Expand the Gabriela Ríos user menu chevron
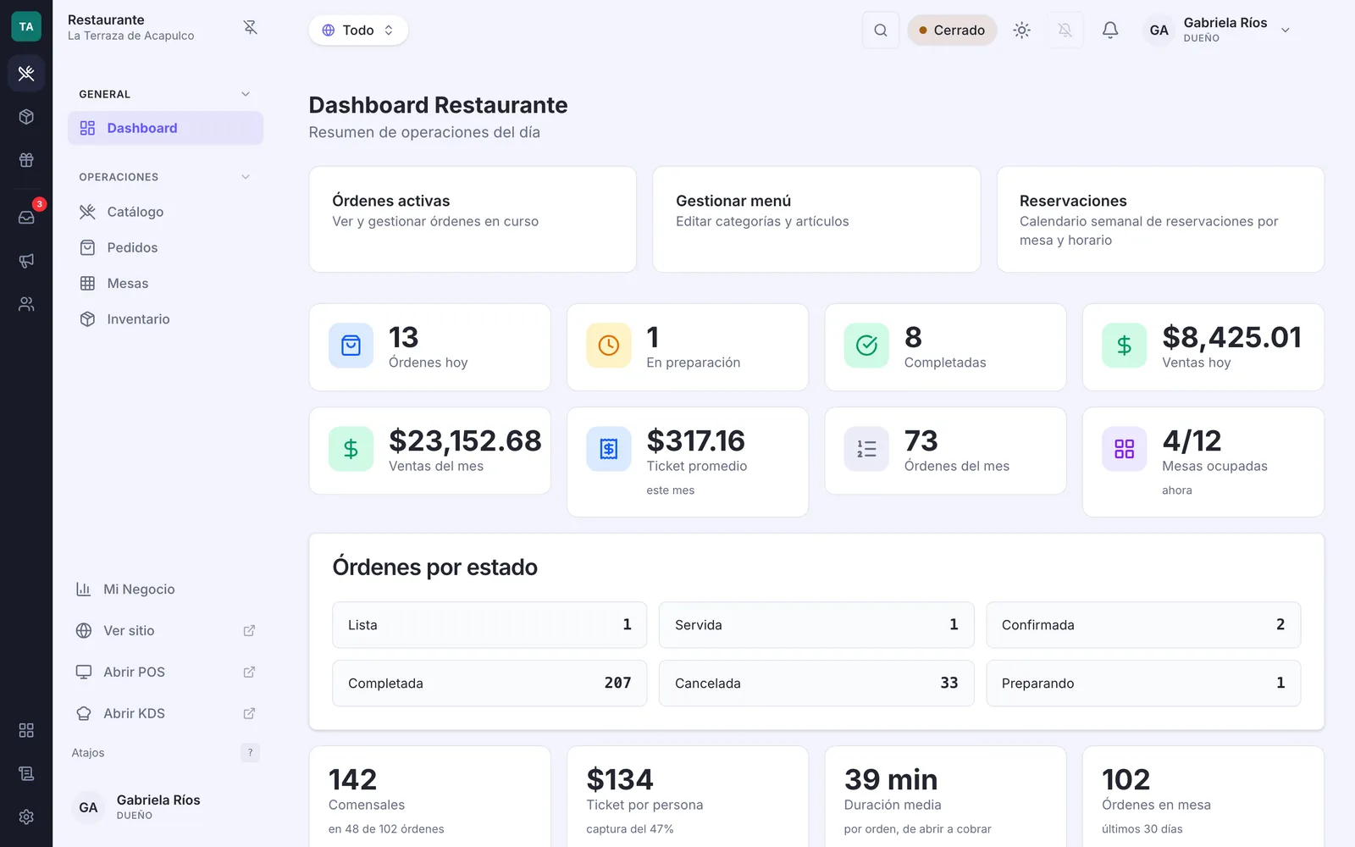This screenshot has width=1355, height=847. pyautogui.click(x=1286, y=30)
